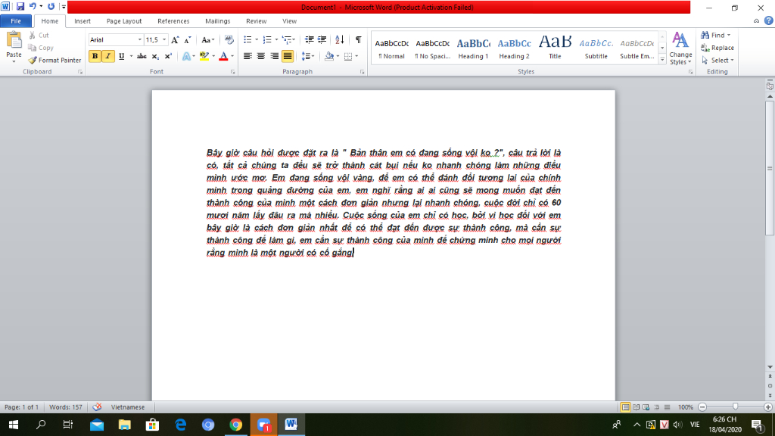Click the Text Highlight Color marker

tap(204, 56)
